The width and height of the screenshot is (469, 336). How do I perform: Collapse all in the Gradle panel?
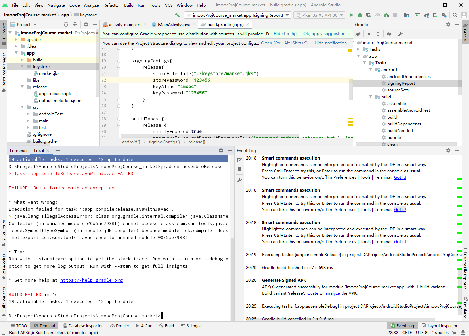378,34
